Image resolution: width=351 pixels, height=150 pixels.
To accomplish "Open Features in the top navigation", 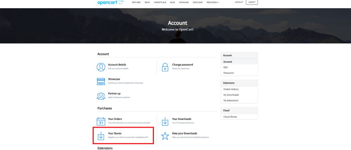I will [136, 2].
